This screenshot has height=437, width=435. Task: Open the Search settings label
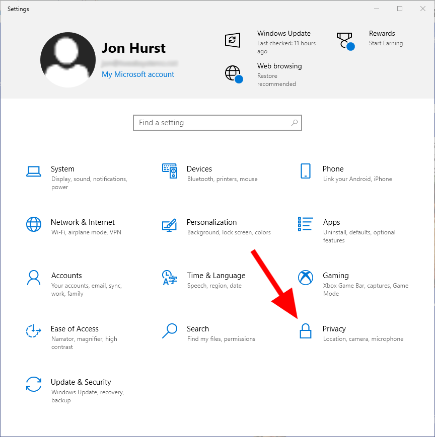tap(198, 329)
